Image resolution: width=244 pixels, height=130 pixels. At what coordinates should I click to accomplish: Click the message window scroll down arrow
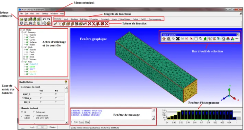pyautogui.click(x=153, y=118)
